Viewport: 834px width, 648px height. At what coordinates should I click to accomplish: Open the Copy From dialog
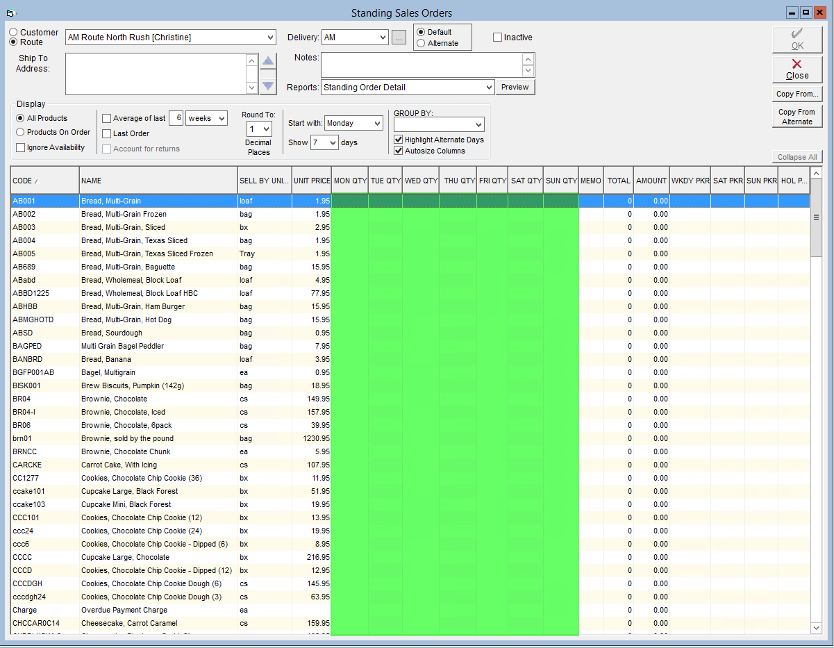tap(797, 94)
